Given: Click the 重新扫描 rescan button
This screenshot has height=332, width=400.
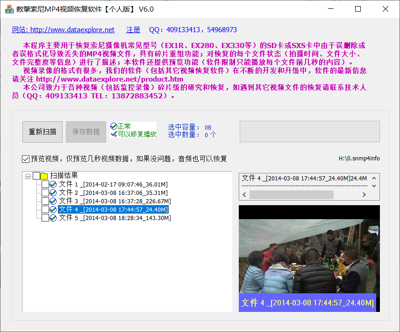Looking at the screenshot, I should pos(43,132).
